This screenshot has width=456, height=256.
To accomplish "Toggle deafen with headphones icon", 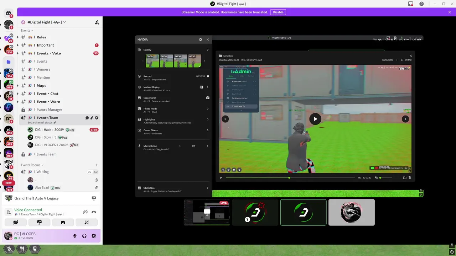I will (x=84, y=236).
